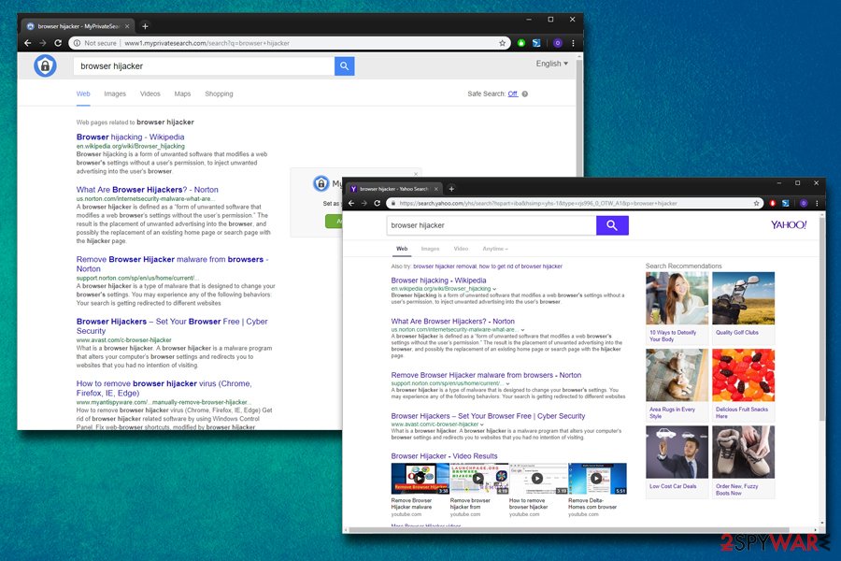Click blue magnifier search button on MyPrivateSearch
Viewport: 841px width, 561px height.
point(344,66)
